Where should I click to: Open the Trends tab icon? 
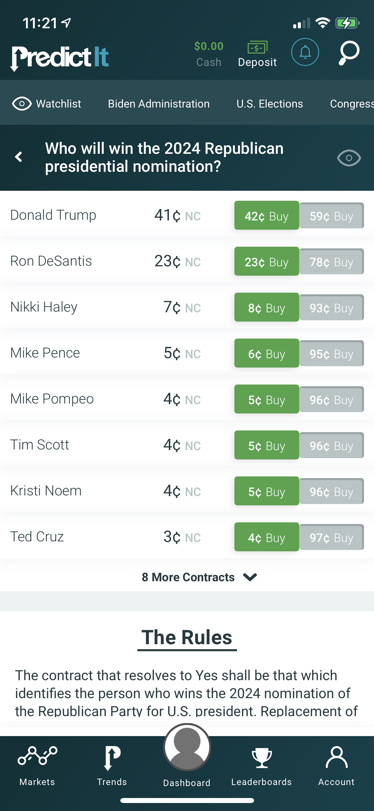click(x=112, y=758)
